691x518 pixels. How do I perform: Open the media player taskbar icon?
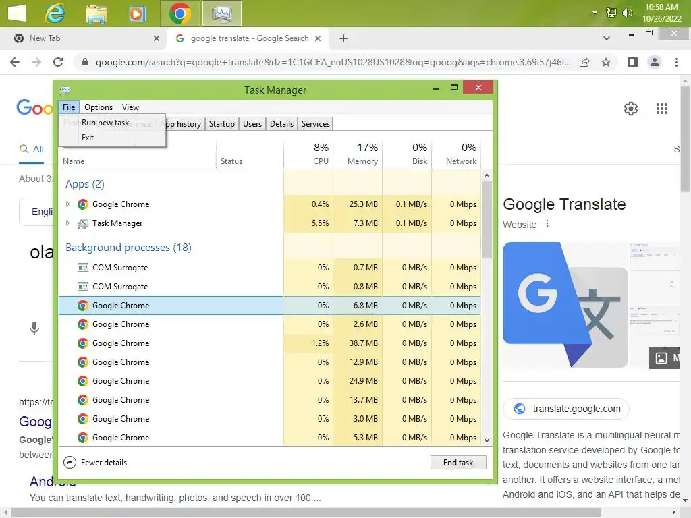[138, 13]
